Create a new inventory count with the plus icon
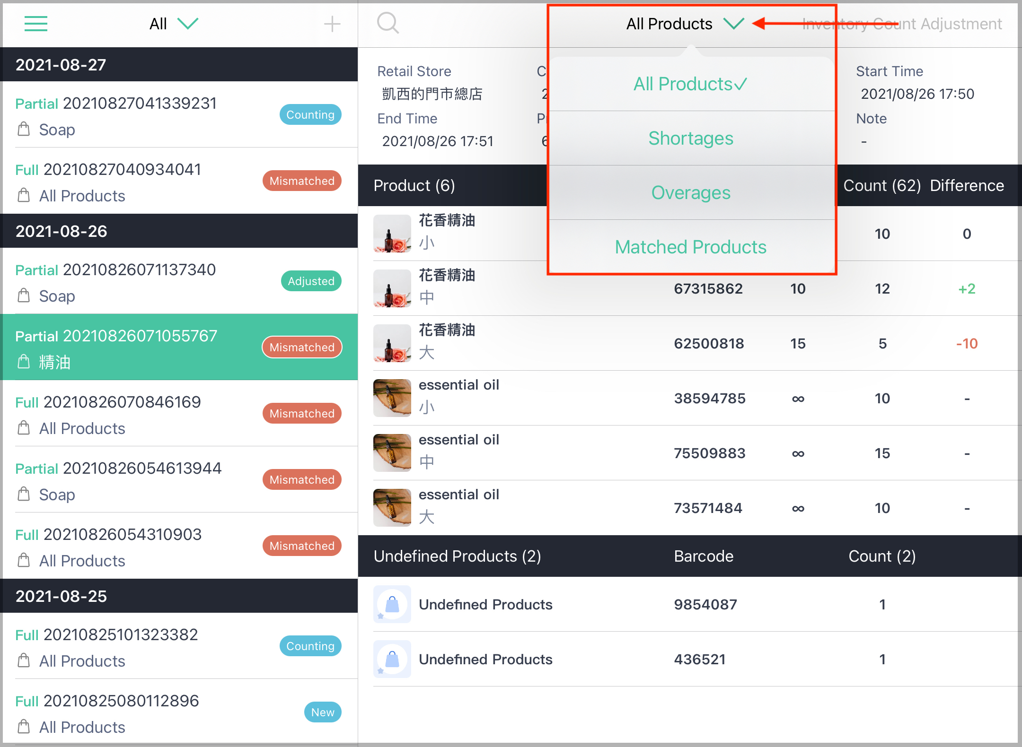The width and height of the screenshot is (1022, 747). (x=333, y=24)
